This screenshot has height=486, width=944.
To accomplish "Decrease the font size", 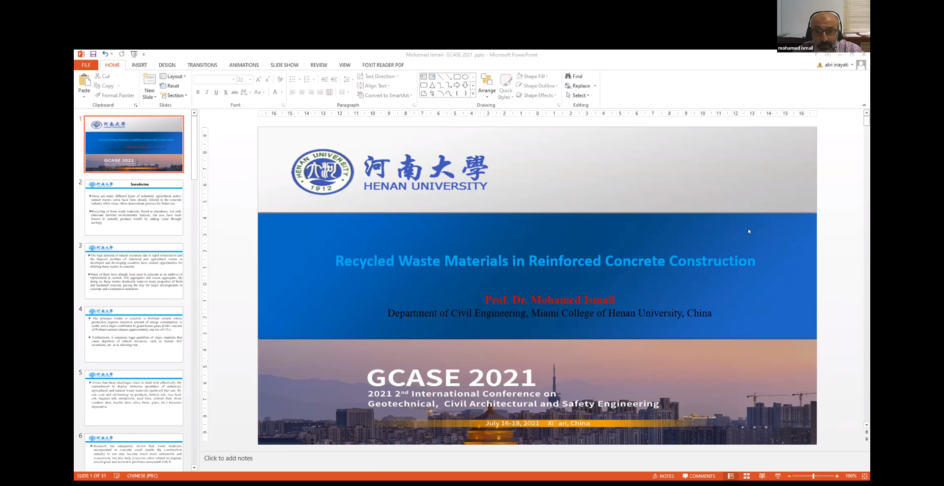I will coord(268,79).
